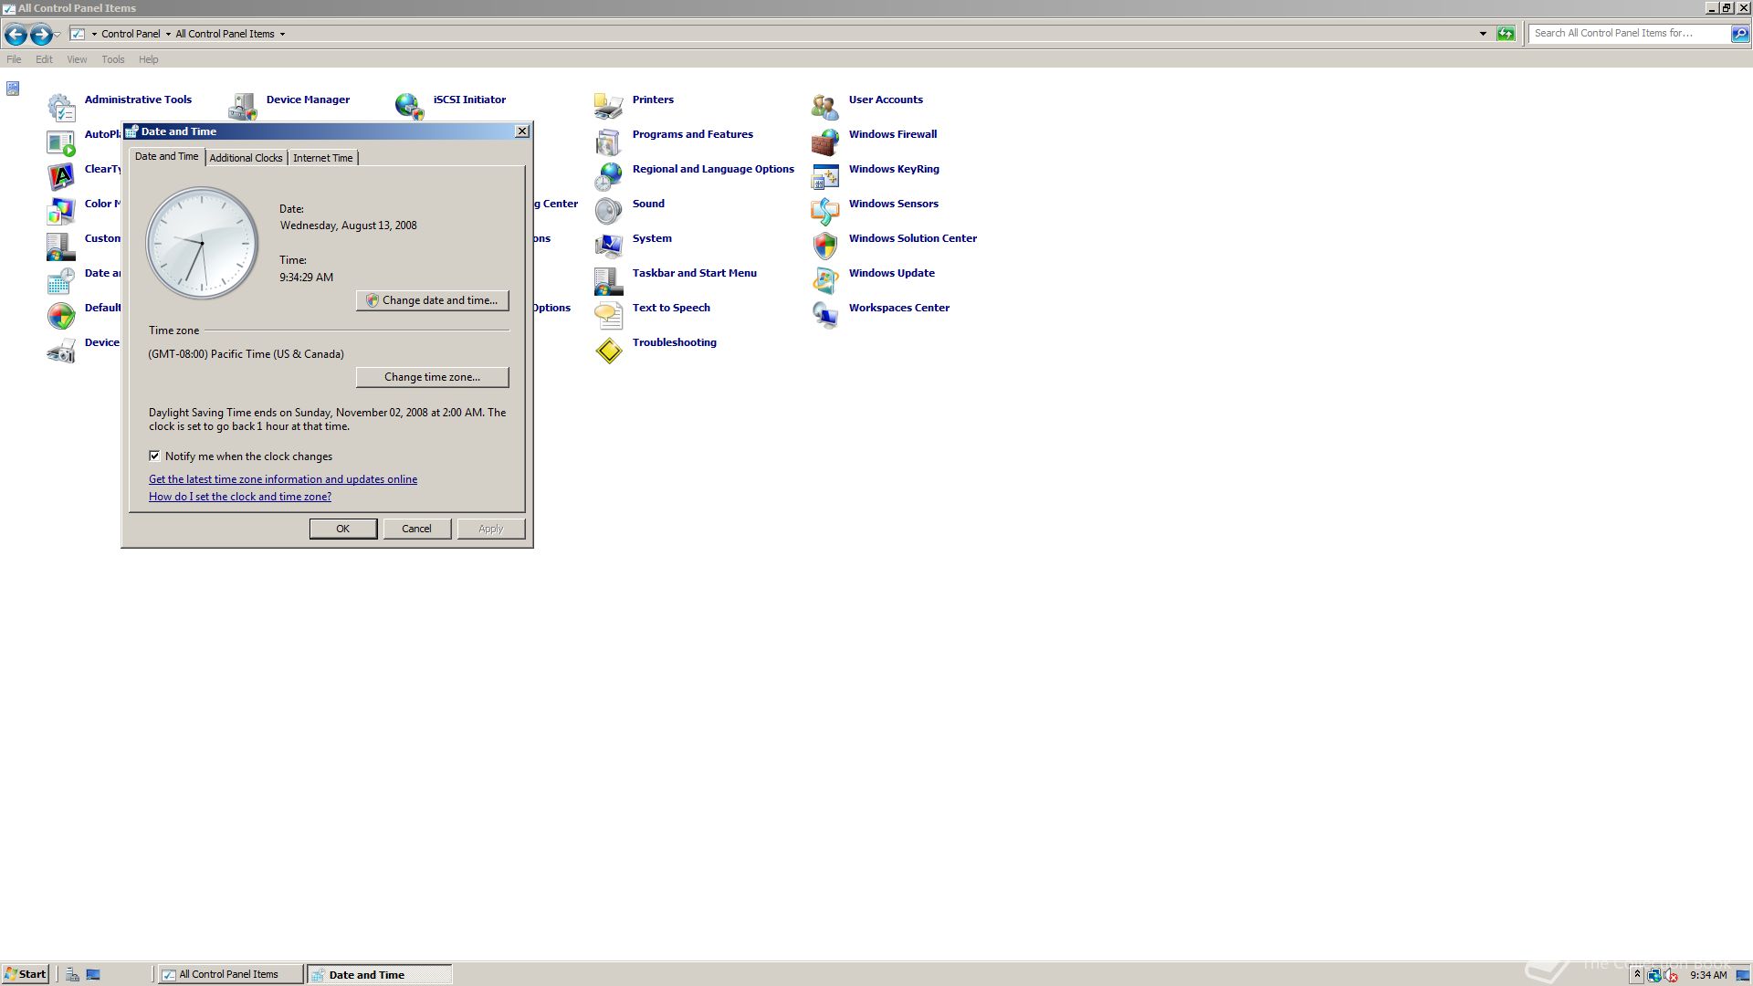
Task: Confirm dialog with OK button
Action: pyautogui.click(x=343, y=529)
